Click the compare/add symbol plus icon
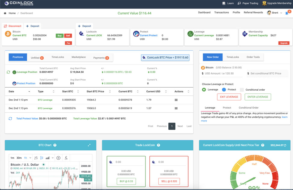 pos(58,158)
